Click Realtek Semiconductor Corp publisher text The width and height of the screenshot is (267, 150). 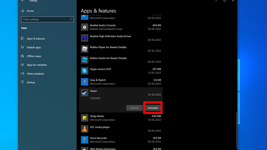tap(106, 29)
